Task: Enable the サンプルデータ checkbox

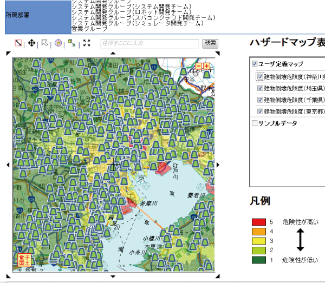Action: (255, 123)
